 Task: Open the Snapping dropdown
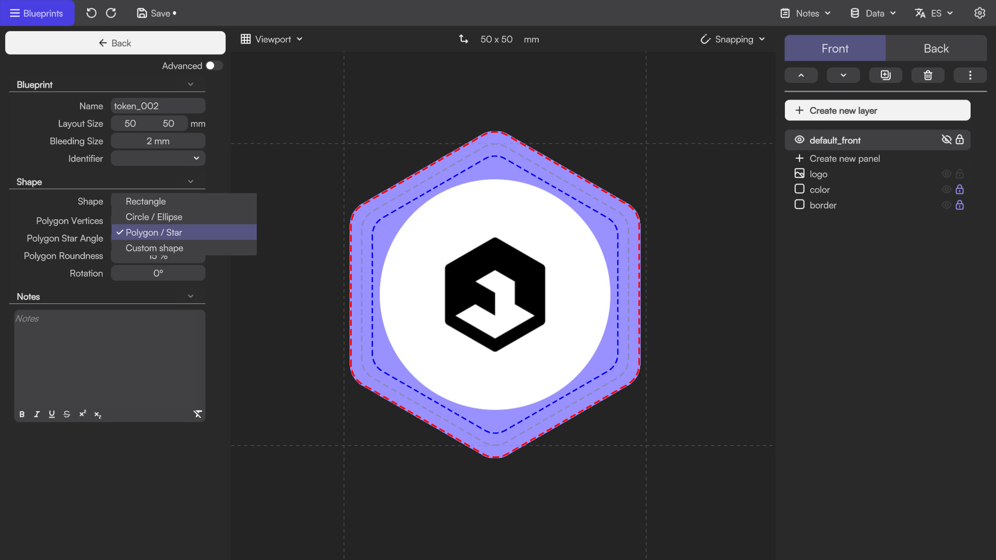(732, 39)
